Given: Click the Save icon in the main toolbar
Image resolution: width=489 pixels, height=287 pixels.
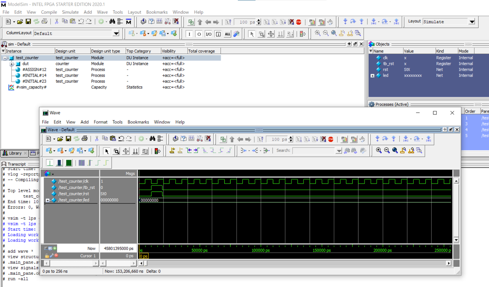Looking at the screenshot, I should [28, 22].
